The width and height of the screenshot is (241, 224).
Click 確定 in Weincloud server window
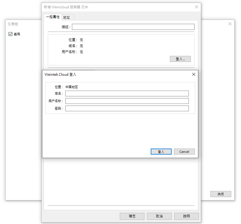132,216
